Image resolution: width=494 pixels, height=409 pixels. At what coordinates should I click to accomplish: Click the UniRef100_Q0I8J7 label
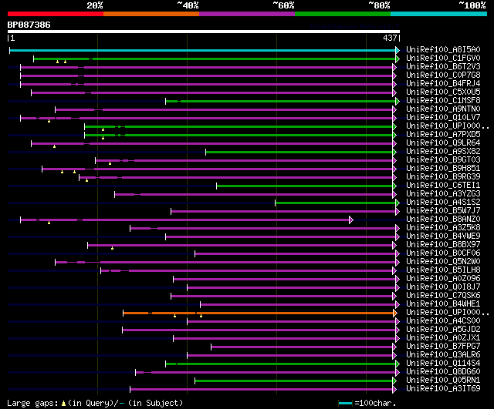(443, 287)
